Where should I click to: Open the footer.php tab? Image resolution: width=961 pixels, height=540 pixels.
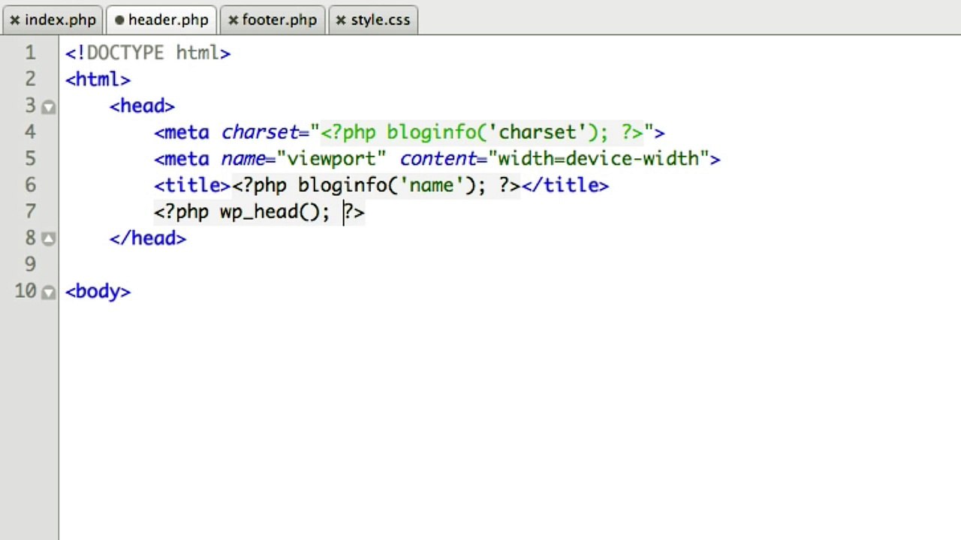pos(272,20)
